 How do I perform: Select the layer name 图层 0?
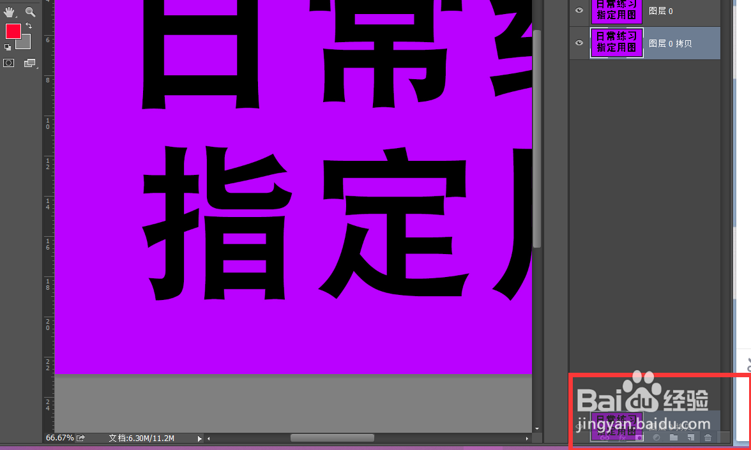[660, 11]
